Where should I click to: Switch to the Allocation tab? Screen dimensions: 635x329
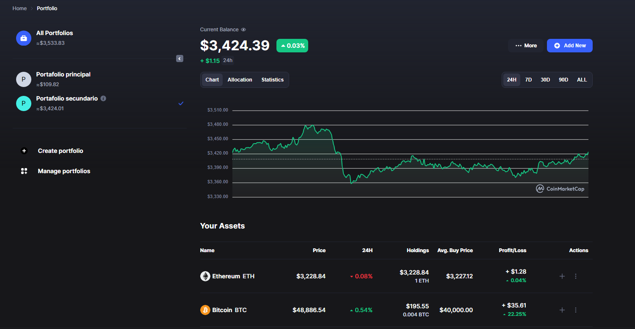240,80
